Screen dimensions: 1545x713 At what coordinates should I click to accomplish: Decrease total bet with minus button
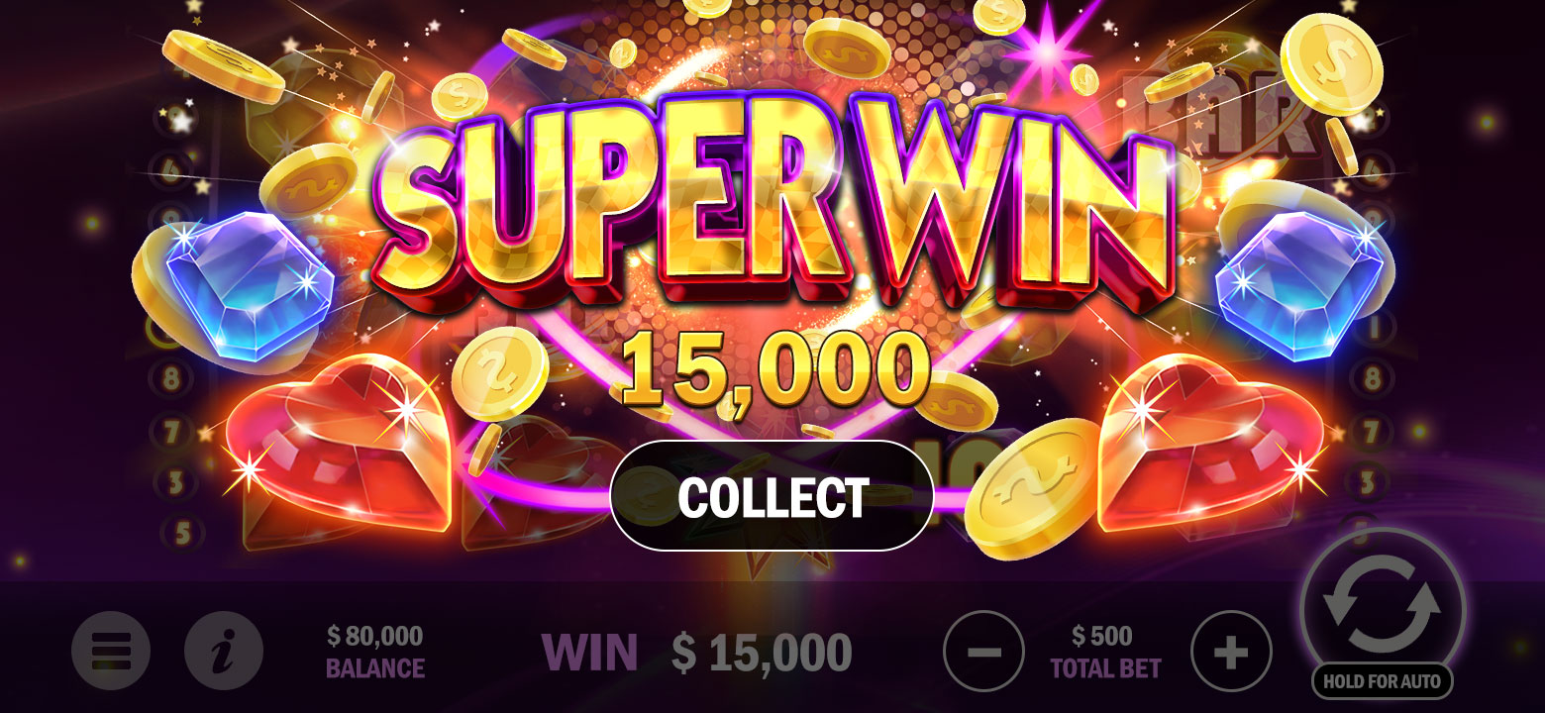pos(983,652)
